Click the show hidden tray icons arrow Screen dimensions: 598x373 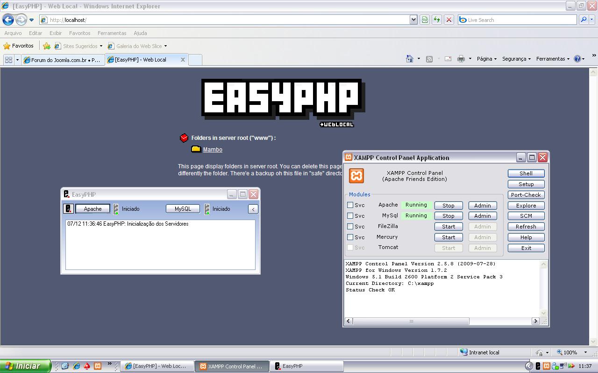coord(529,366)
